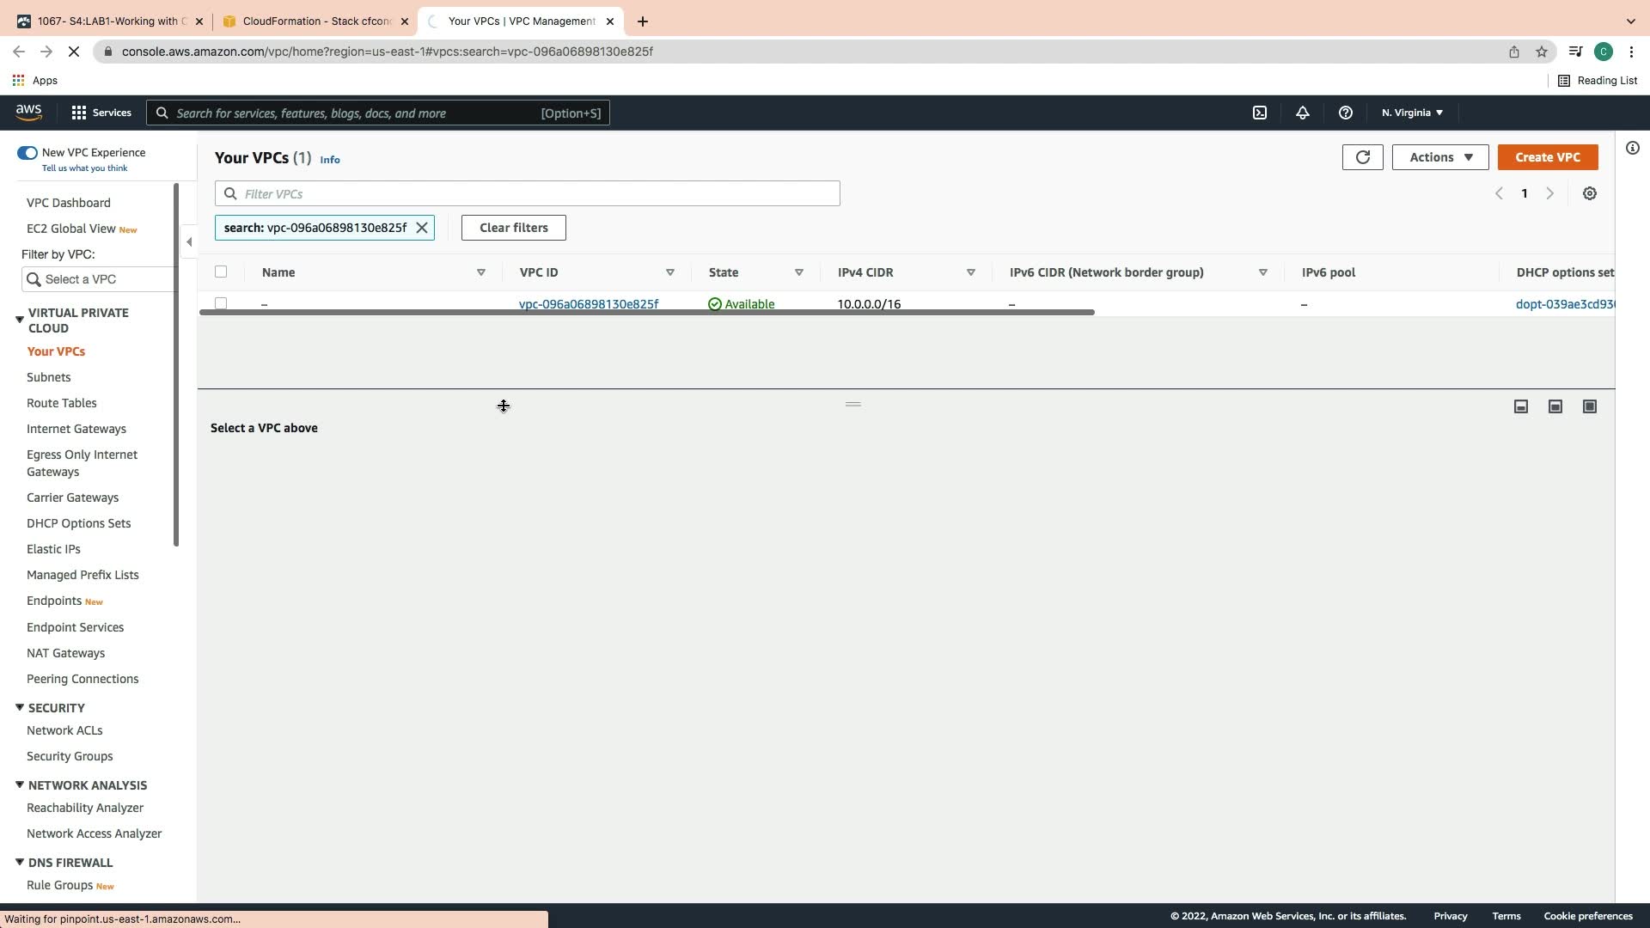1650x928 pixels.
Task: Open the vpc-096a06898130e825f link
Action: point(589,304)
